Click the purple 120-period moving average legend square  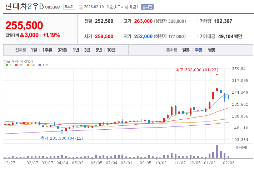40,65
